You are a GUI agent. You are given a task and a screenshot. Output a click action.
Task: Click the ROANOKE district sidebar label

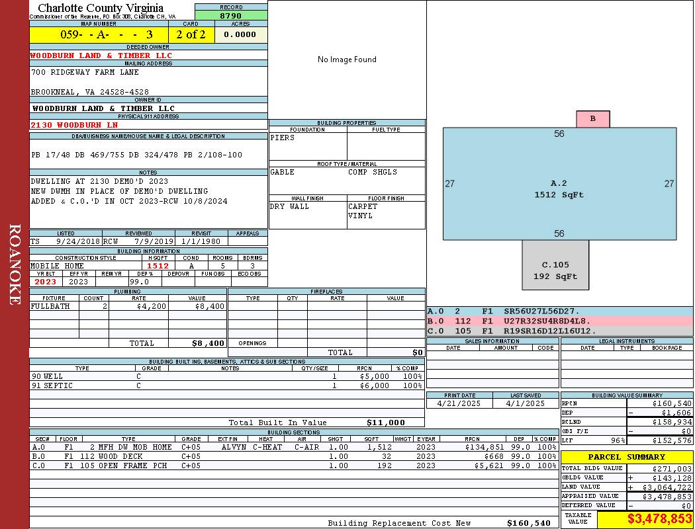pos(15,264)
